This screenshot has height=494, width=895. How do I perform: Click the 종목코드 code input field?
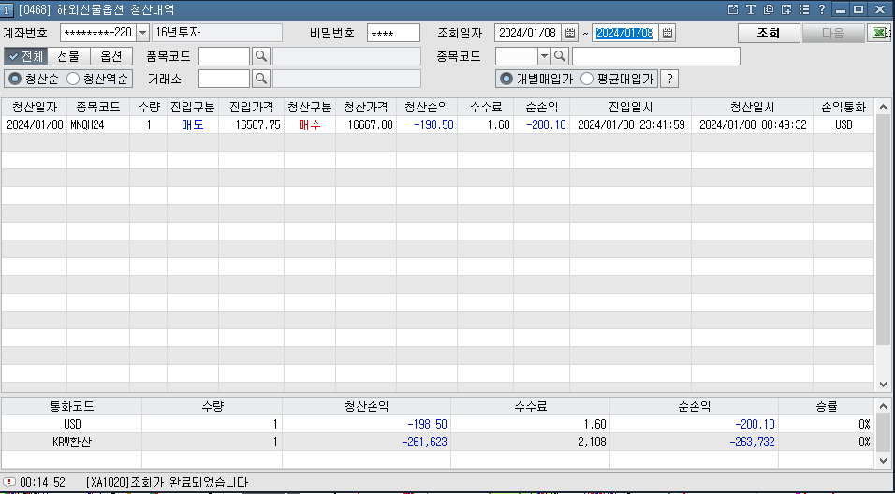pyautogui.click(x=517, y=56)
